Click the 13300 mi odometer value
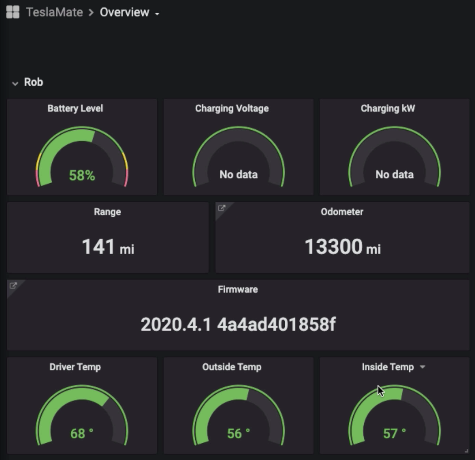 click(342, 247)
